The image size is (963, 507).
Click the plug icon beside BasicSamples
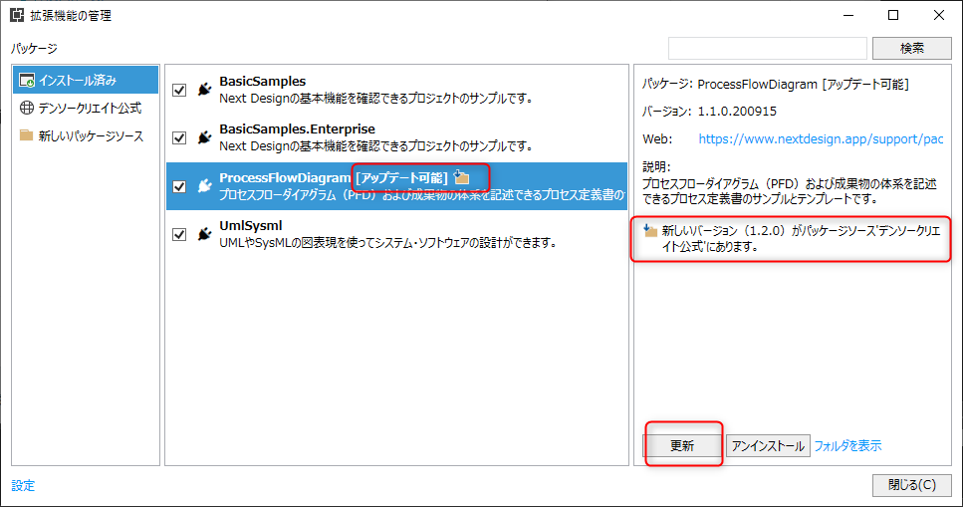point(204,90)
